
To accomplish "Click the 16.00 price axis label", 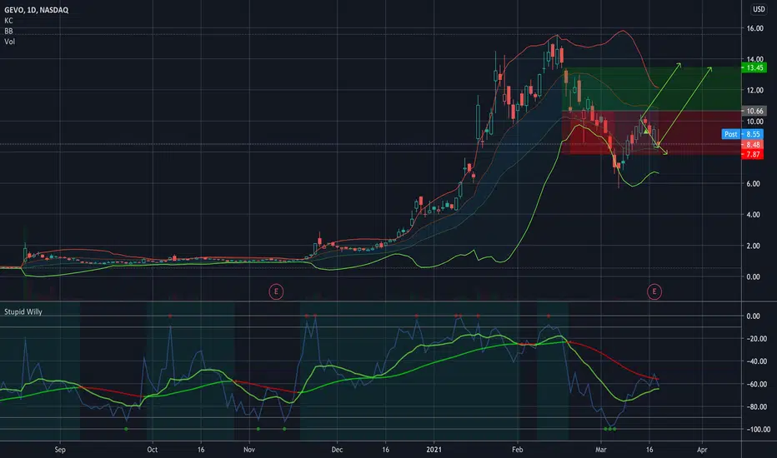I will pos(754,28).
